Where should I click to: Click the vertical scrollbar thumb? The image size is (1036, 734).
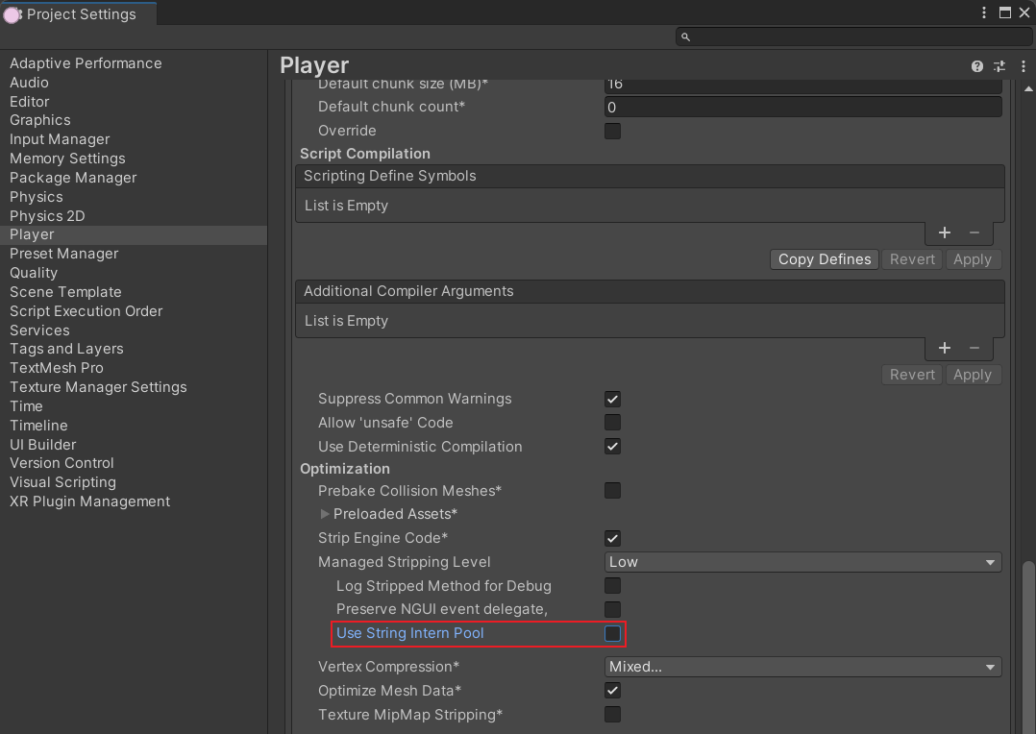1028,644
